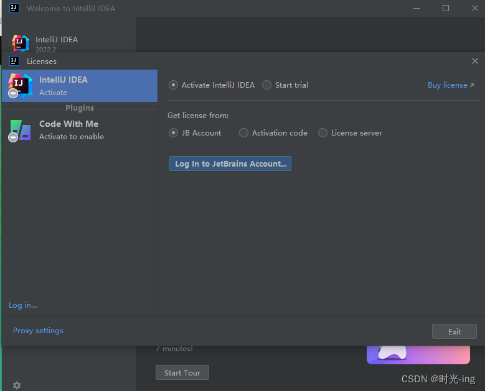The width and height of the screenshot is (485, 391).
Task: Select Code With Me plugin entry
Action: [80, 130]
